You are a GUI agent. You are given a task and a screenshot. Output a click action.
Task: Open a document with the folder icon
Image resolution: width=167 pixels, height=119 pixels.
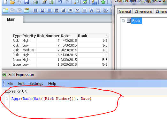point(12,2)
